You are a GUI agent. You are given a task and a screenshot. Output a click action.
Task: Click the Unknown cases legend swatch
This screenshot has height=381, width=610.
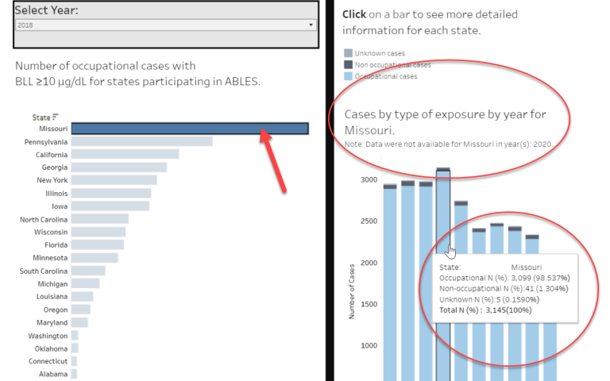click(x=347, y=53)
